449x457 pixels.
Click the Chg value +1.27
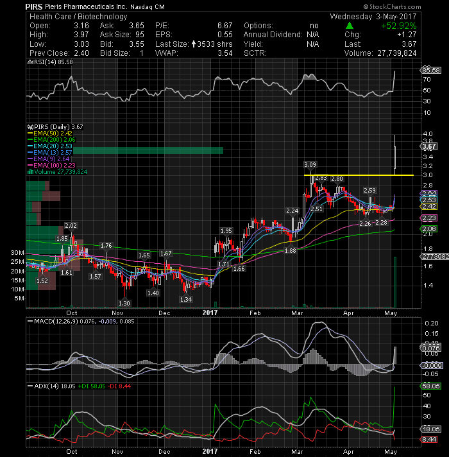(407, 35)
